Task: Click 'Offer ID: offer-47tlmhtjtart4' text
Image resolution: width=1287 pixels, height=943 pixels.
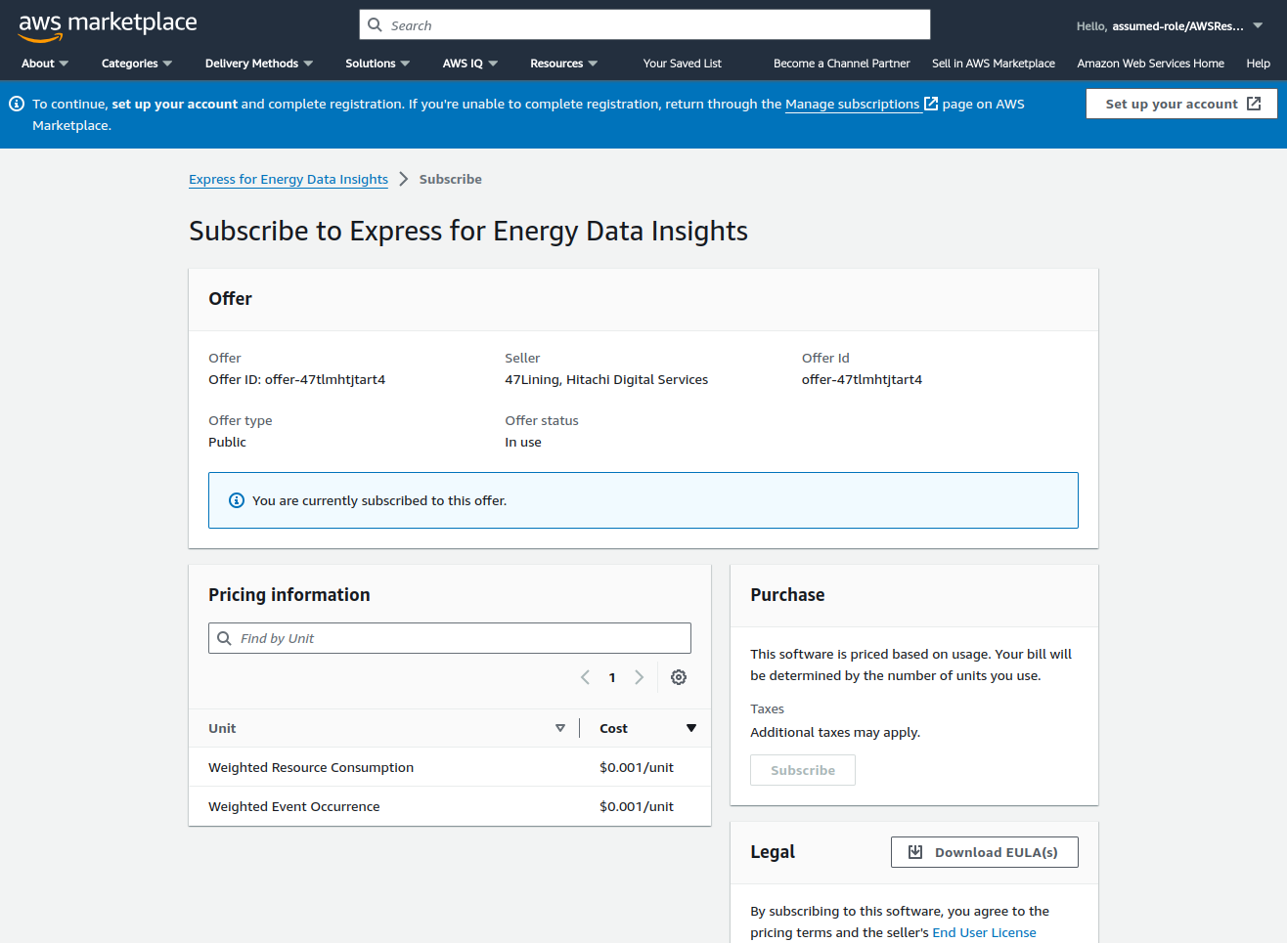Action: click(296, 379)
